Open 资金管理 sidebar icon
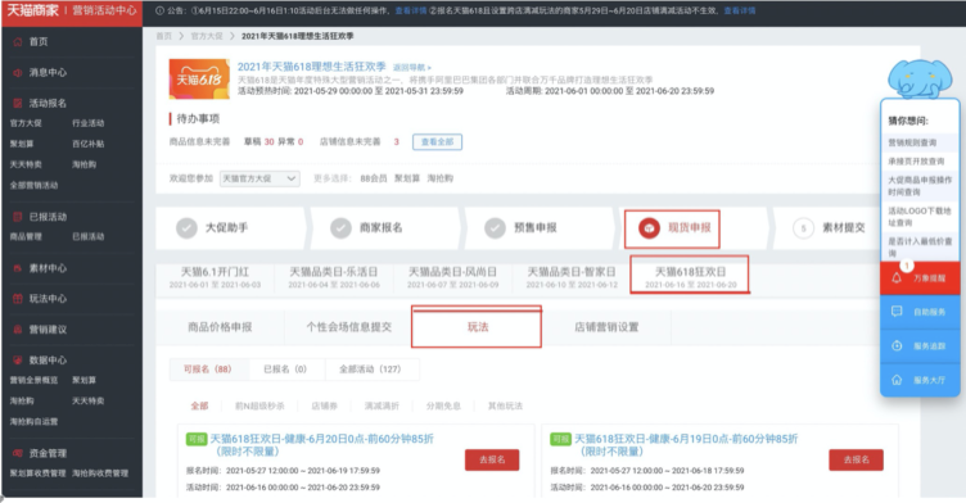Viewport: 966px width, 503px height. click(x=18, y=454)
